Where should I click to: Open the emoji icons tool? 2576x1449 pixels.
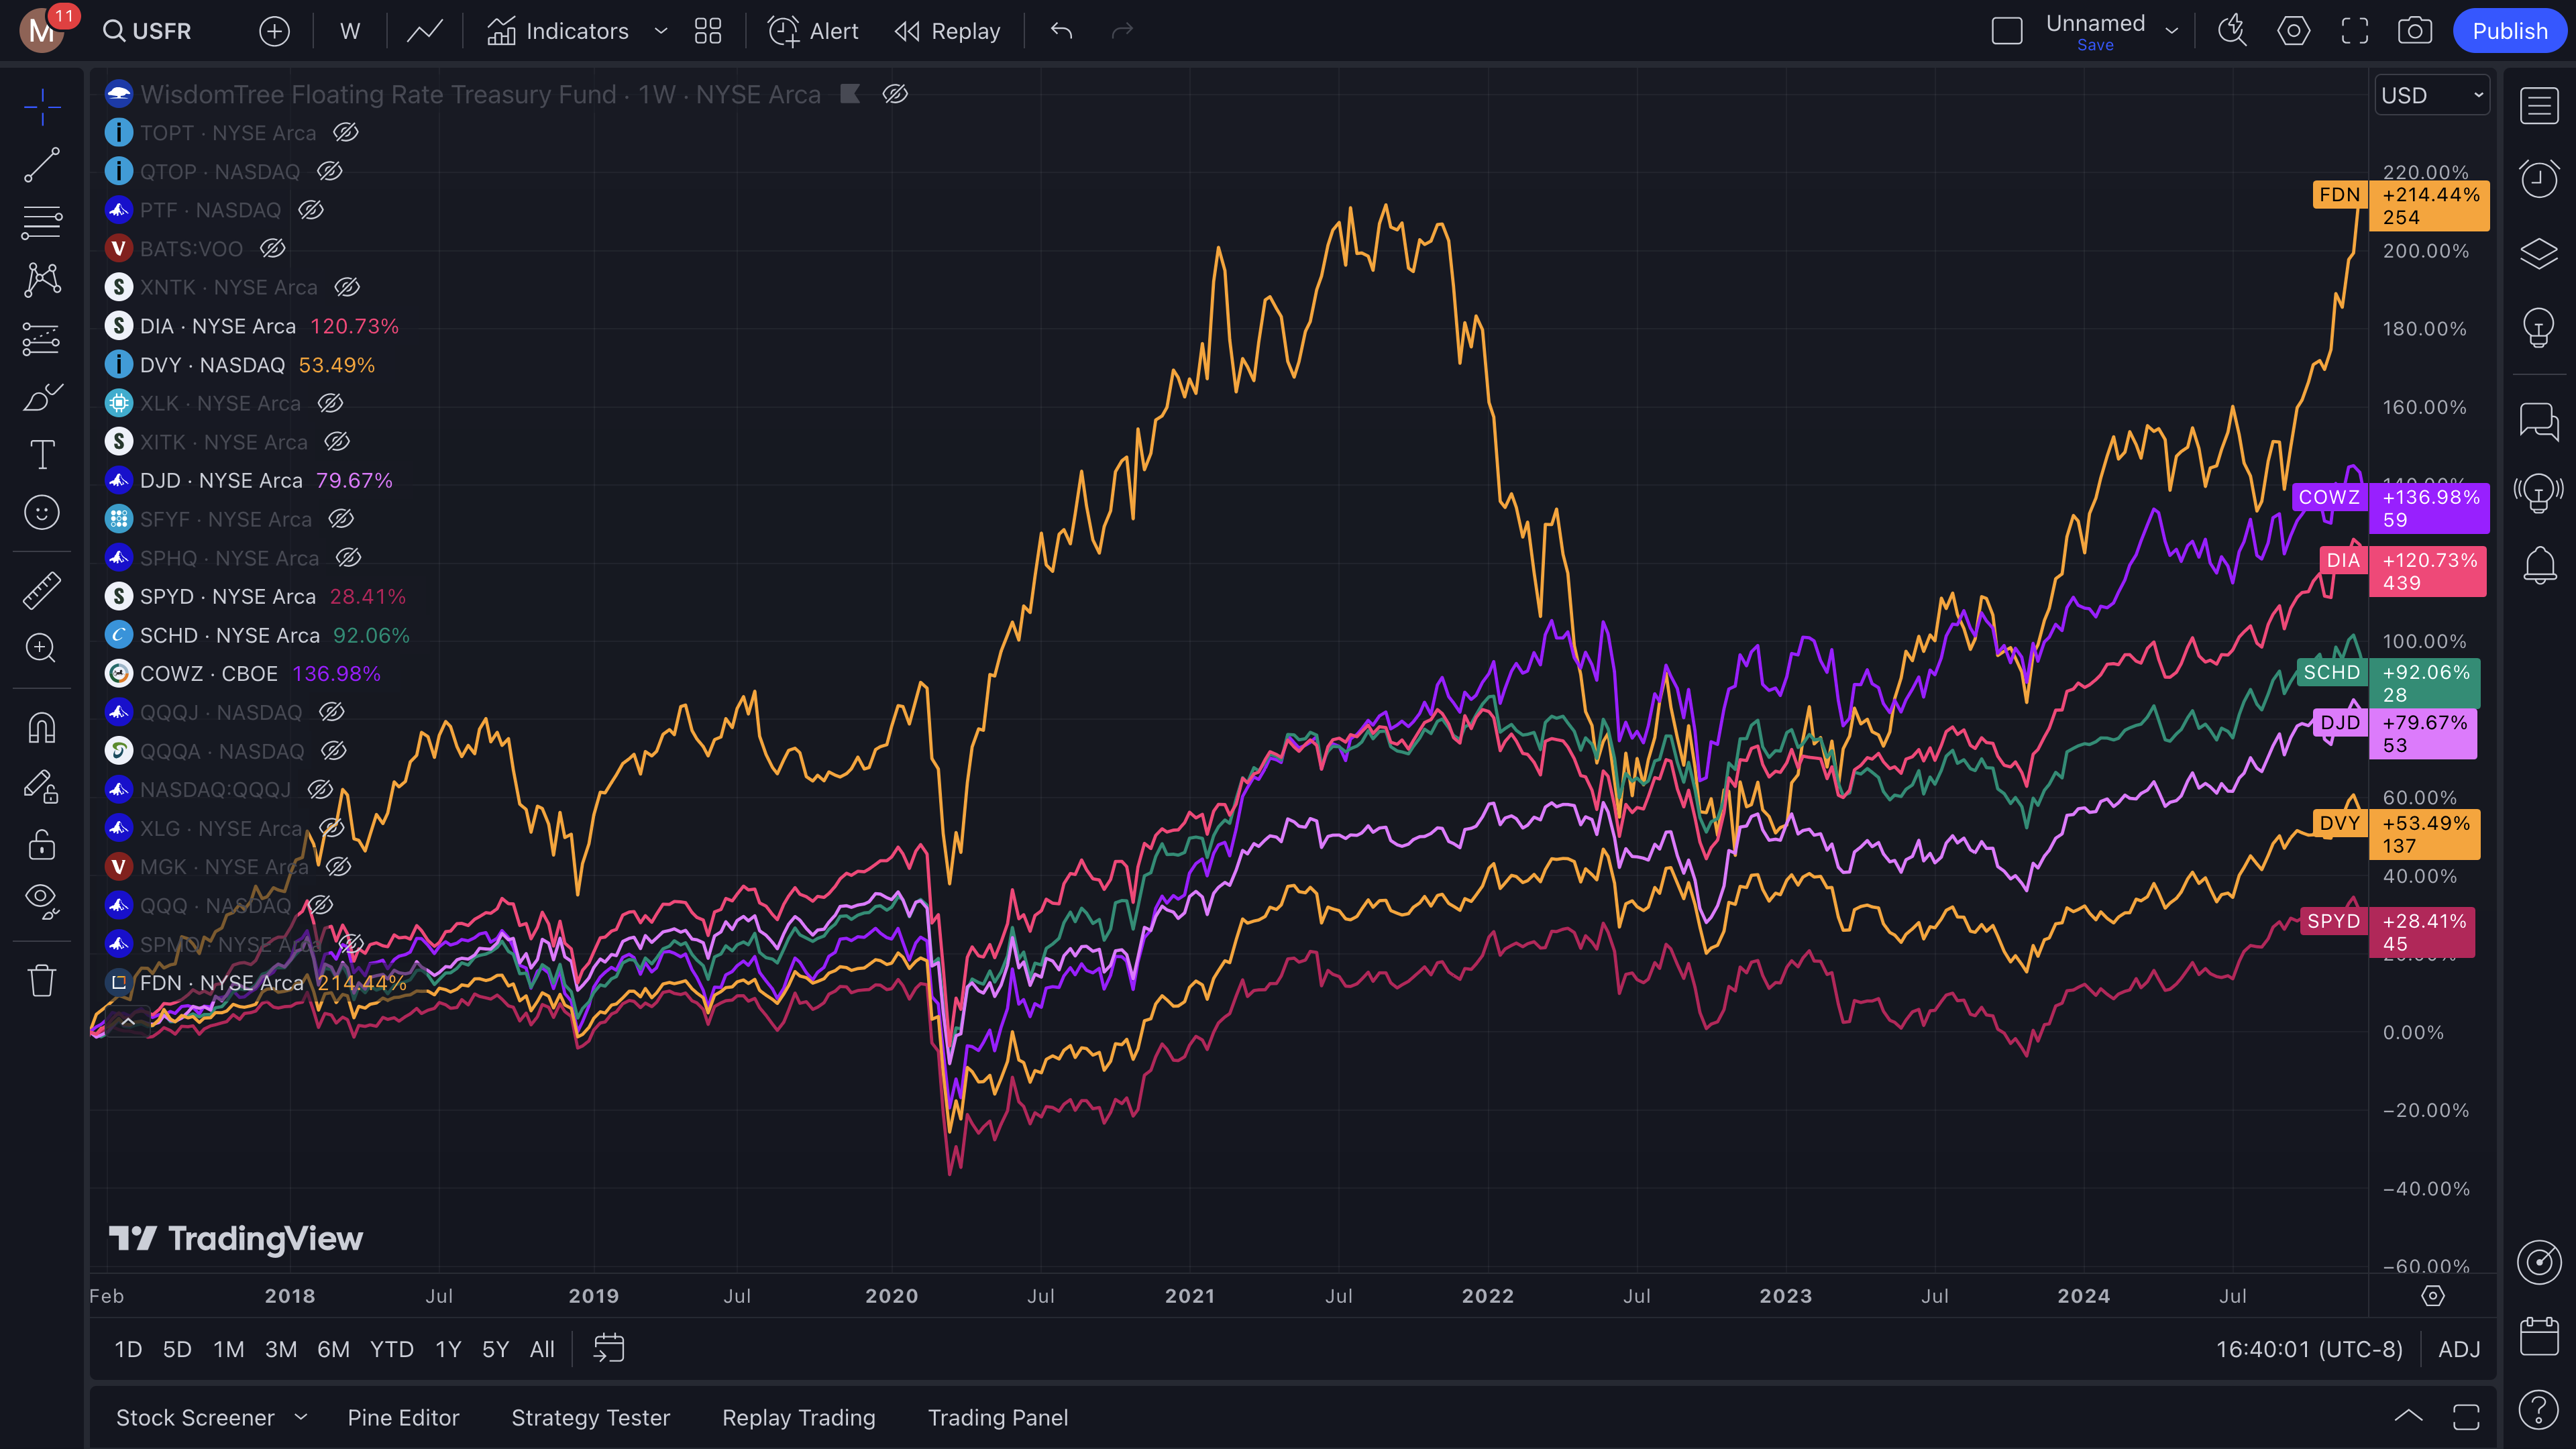[42, 513]
